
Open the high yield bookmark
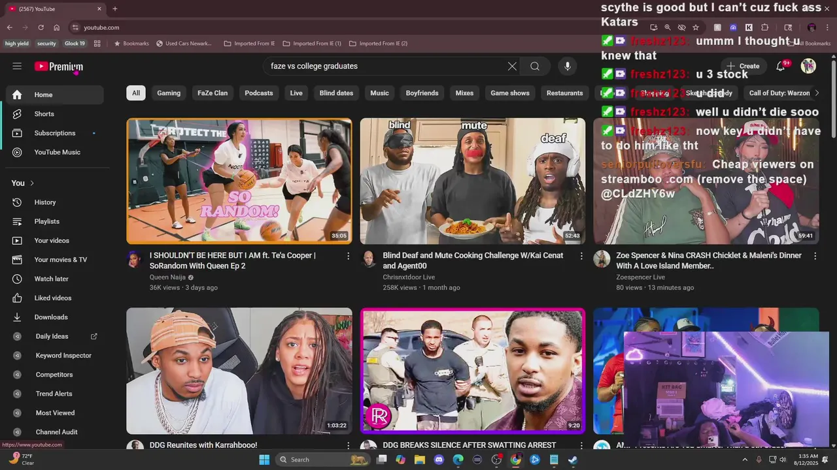(x=17, y=44)
